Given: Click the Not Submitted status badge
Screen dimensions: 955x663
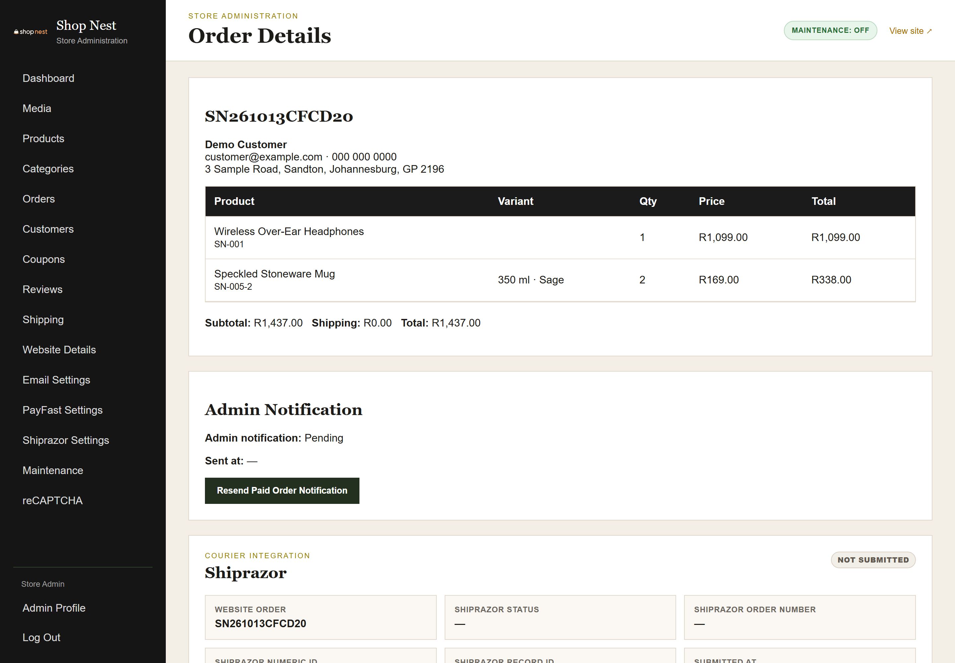Looking at the screenshot, I should click(x=873, y=560).
